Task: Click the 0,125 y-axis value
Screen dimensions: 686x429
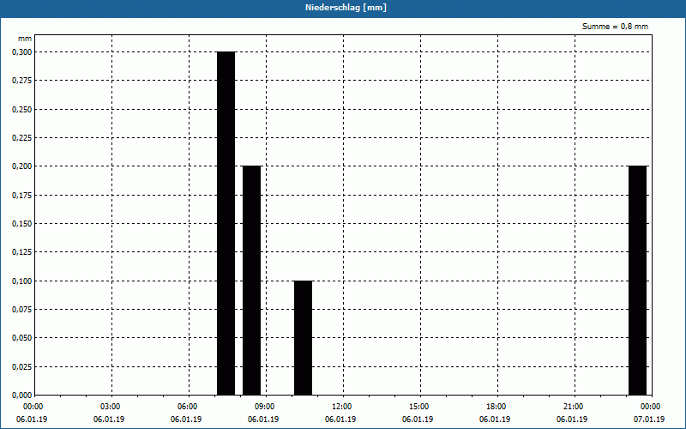Action: (22, 252)
